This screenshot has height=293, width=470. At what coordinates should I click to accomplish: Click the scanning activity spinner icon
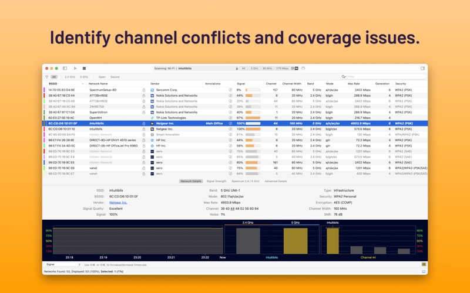[303, 69]
